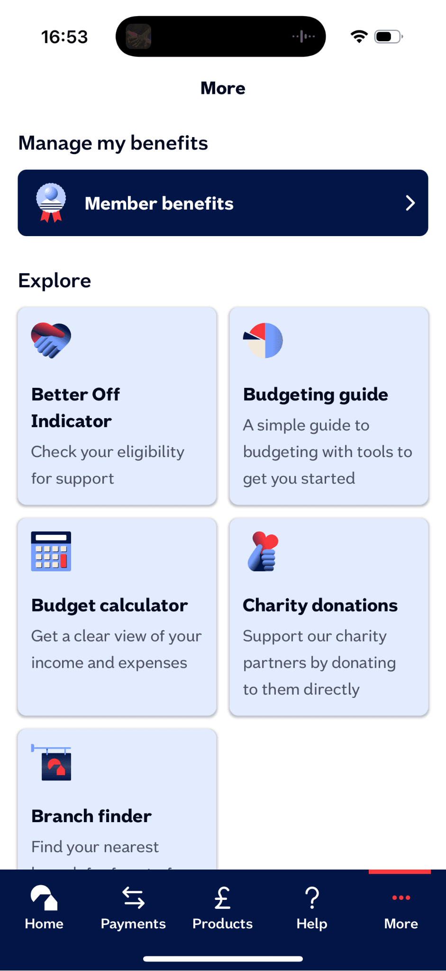Open the Better Off Indicator title
Screen dimensions: 446x971
76,407
